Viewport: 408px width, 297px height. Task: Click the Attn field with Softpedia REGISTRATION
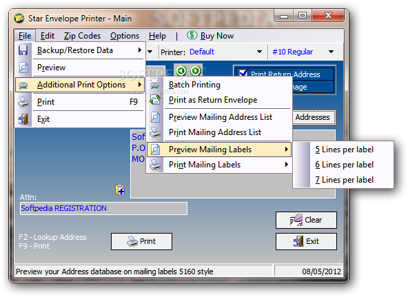[x=103, y=208]
